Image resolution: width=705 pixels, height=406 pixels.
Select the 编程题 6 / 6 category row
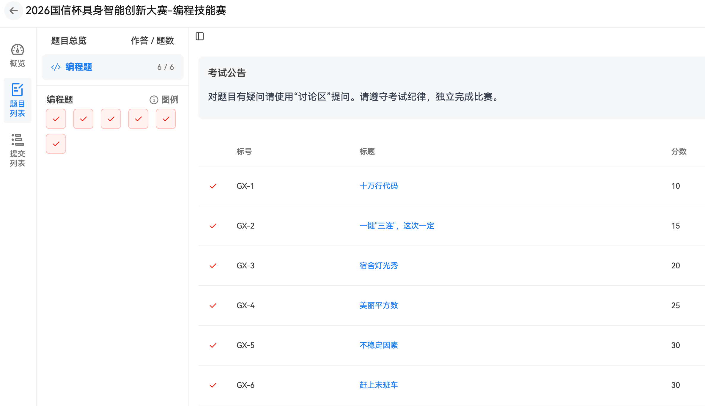coord(113,67)
